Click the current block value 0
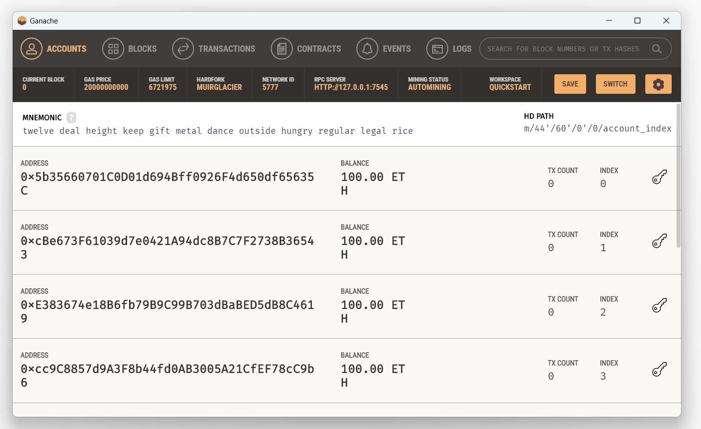The width and height of the screenshot is (701, 429). tap(24, 87)
